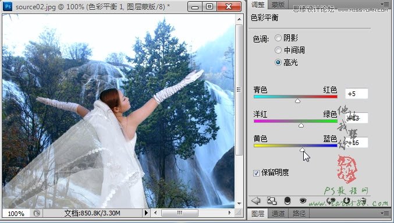This screenshot has width=394, height=223.
Task: Click the 蓝色 label
Action: point(330,139)
